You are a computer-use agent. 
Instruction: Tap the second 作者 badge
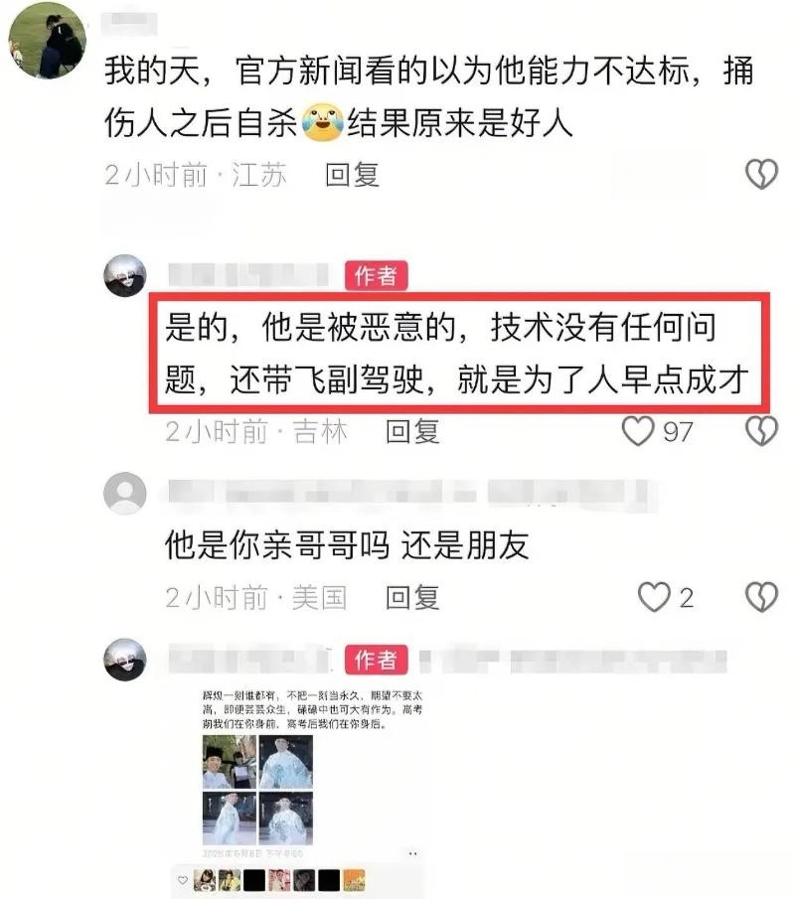tap(377, 660)
